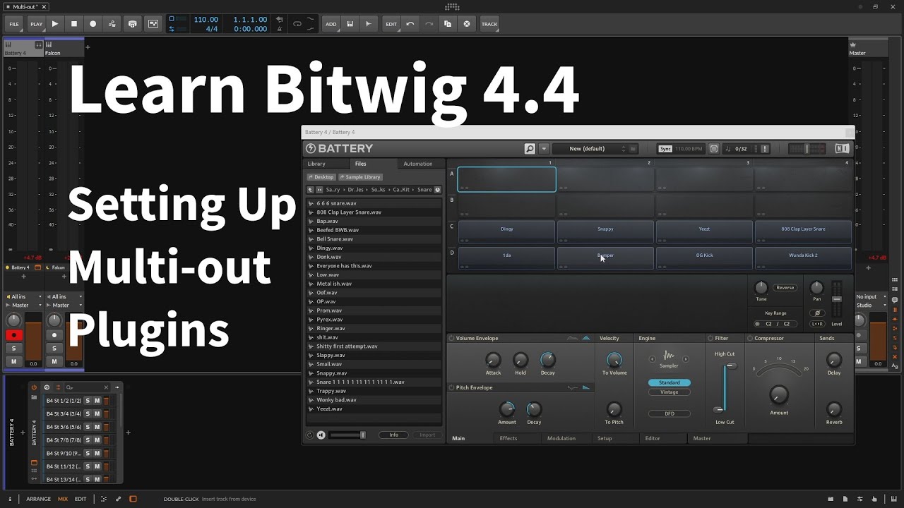Screen dimensions: 904x508
Task: Open the PLAY menu
Action: [36, 24]
